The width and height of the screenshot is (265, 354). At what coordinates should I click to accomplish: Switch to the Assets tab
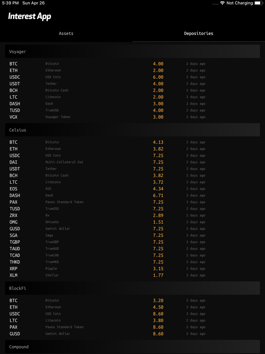(66, 33)
